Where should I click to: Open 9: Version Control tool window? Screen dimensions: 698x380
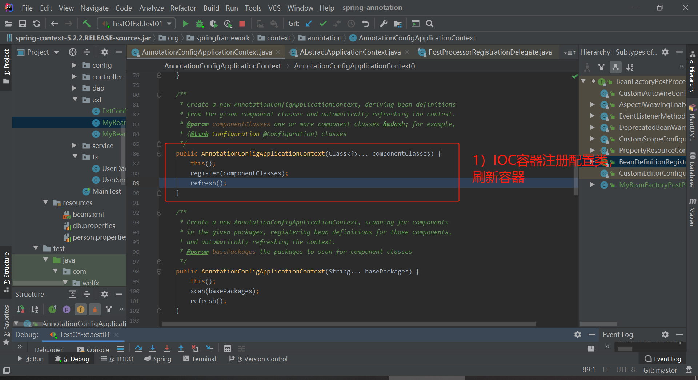258,359
